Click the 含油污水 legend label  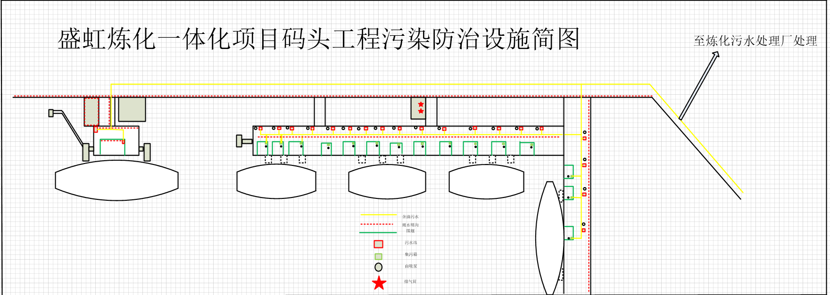(x=410, y=217)
